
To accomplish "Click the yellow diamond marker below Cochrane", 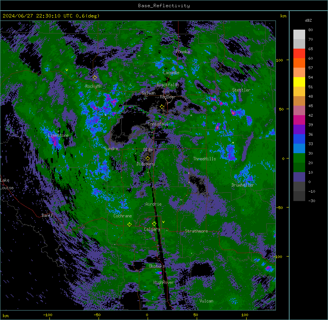I will 129,224.
